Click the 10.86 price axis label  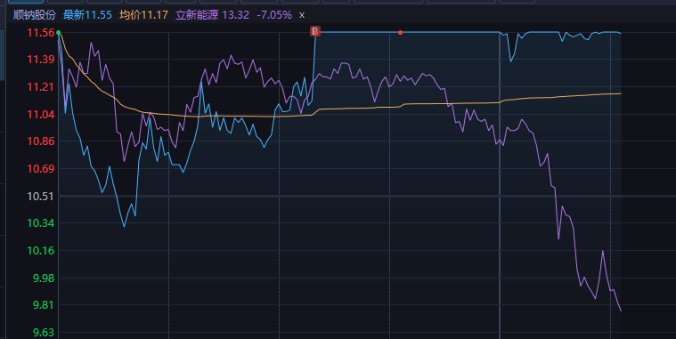41,141
